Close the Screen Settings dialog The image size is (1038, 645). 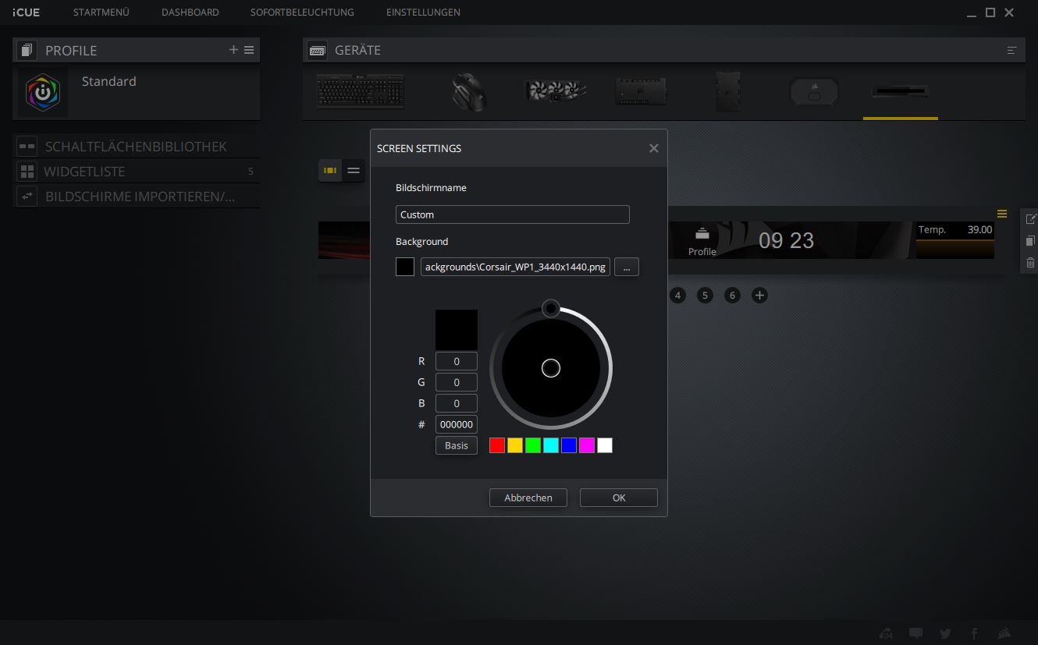[x=654, y=148]
